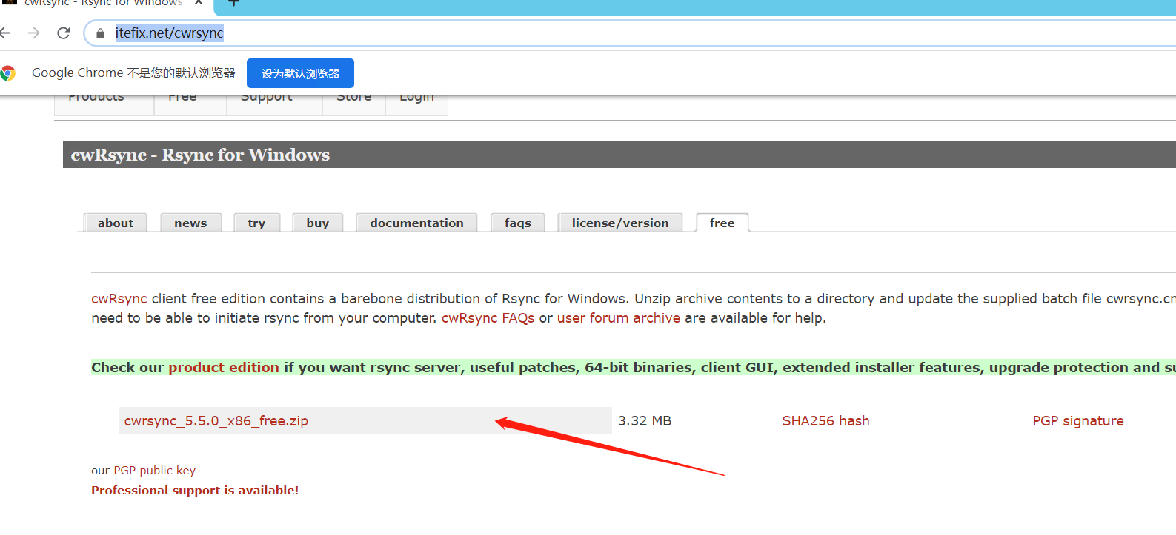
Task: Open the SHA256 hash link
Action: (x=826, y=421)
